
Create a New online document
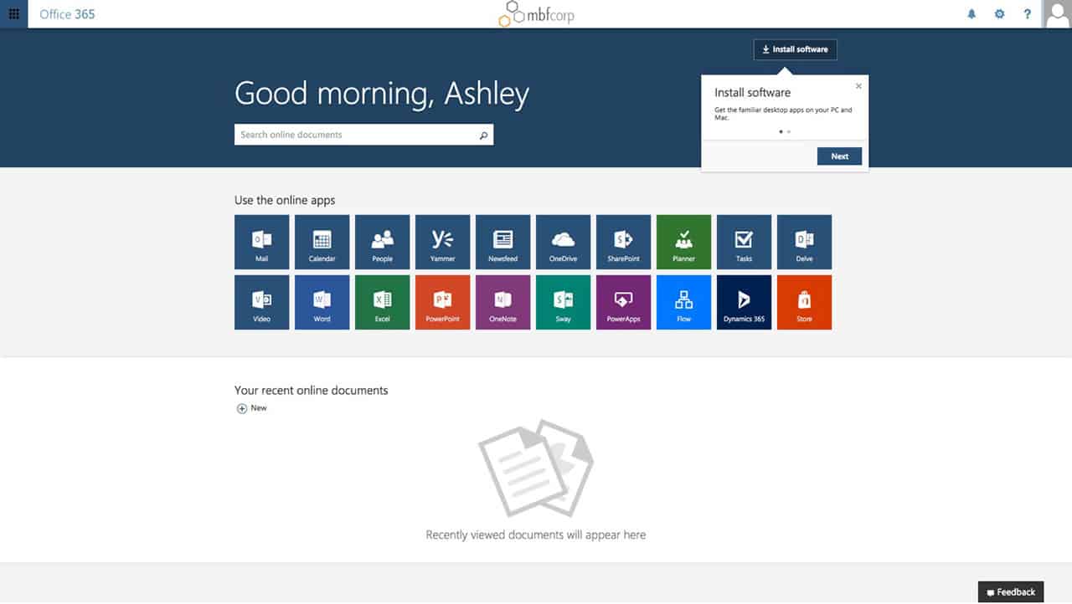coord(252,408)
